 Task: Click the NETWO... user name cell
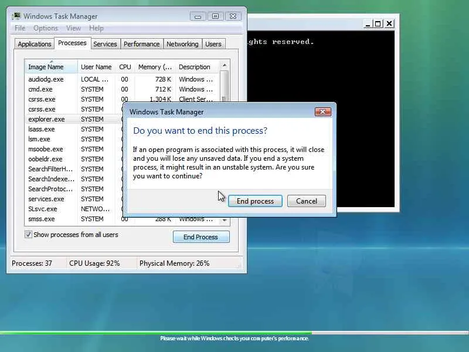pyautogui.click(x=96, y=209)
